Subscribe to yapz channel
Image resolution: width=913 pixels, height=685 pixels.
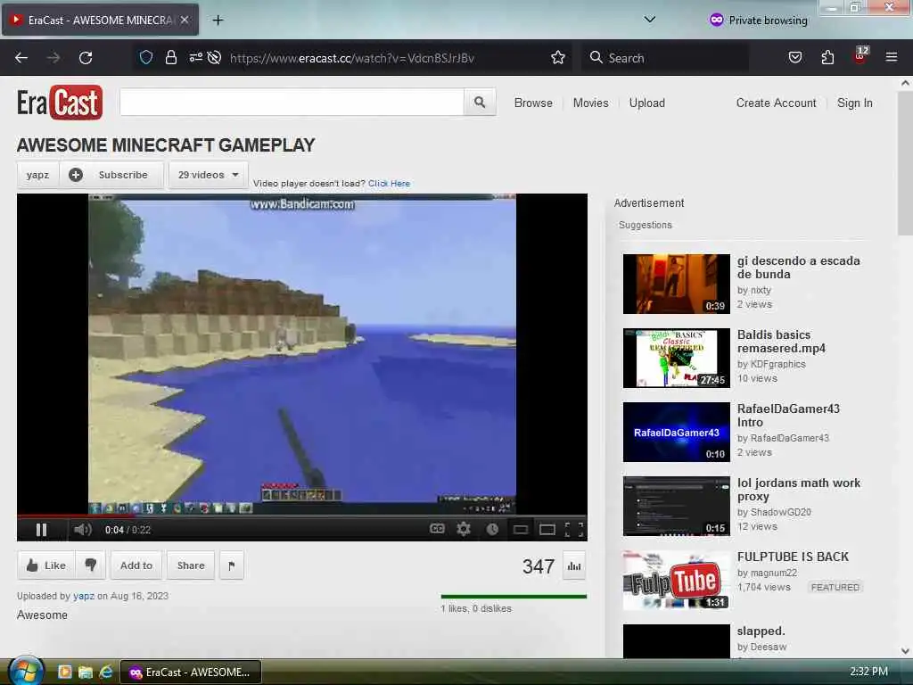point(111,175)
